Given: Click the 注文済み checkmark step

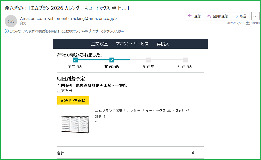Looking at the screenshot, I should 75,60.
